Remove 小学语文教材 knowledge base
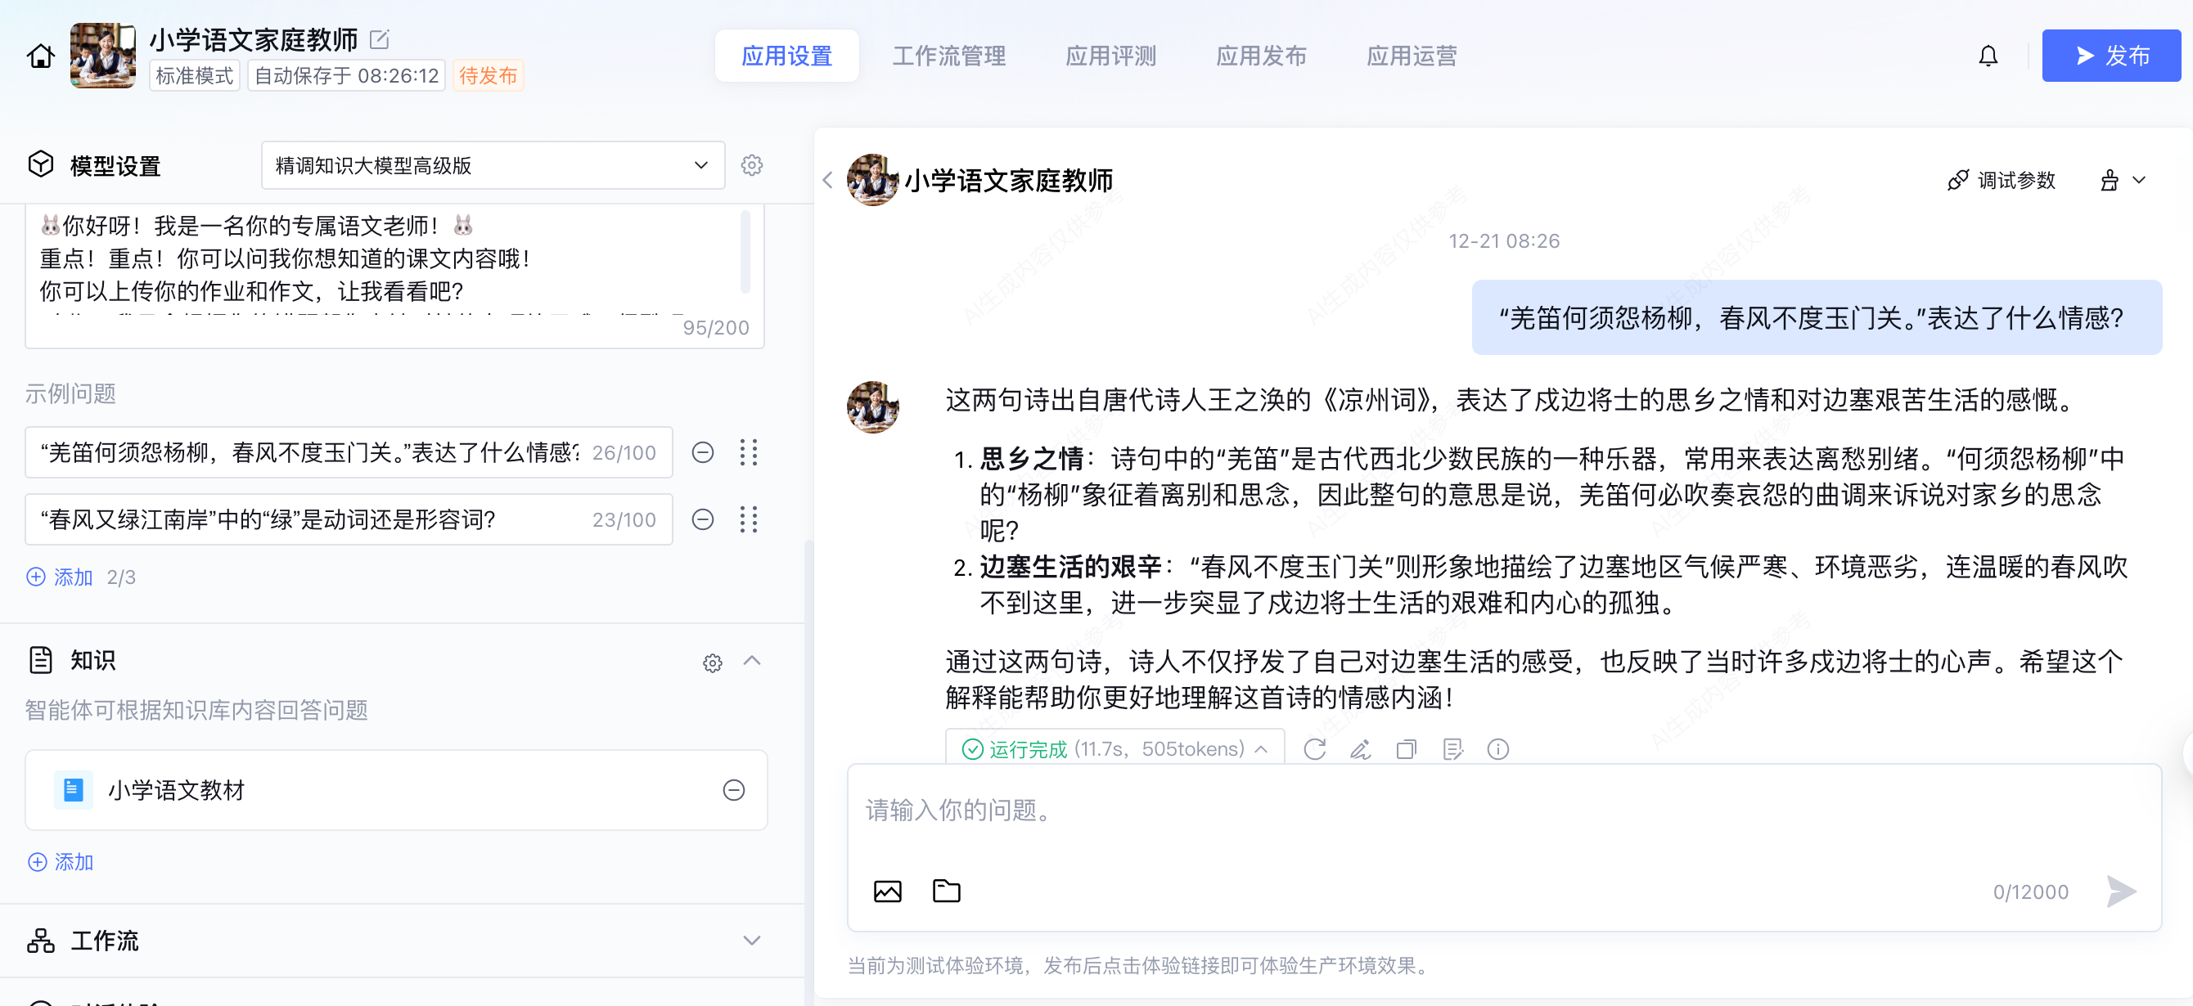Viewport: 2193px width, 1006px height. click(733, 790)
